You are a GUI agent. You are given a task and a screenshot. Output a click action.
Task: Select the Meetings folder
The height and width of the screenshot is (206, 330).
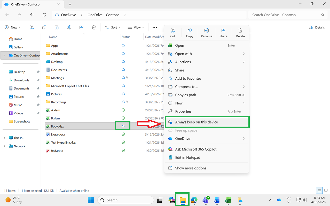pyautogui.click(x=57, y=78)
